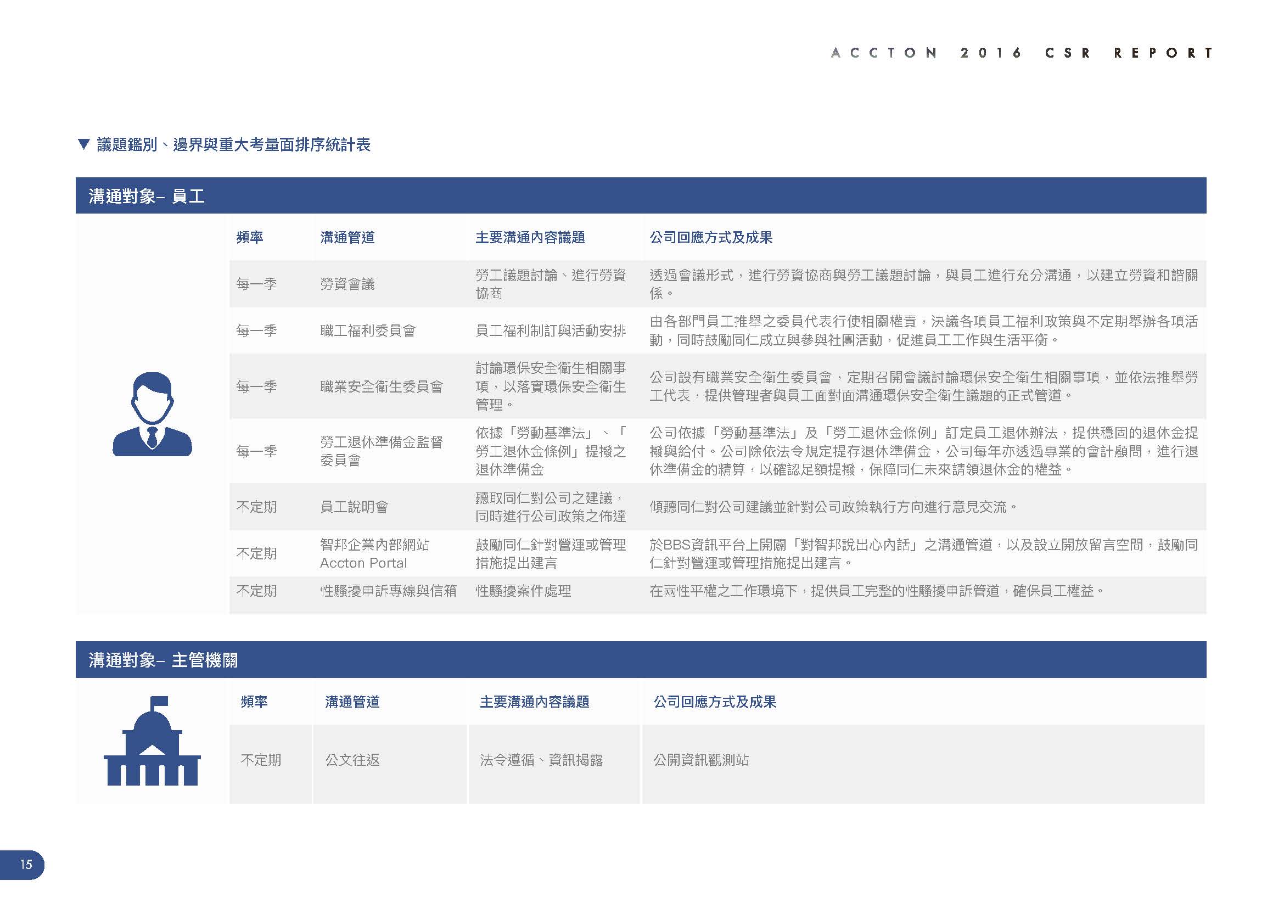This screenshot has height=908, width=1284.
Task: Click the government building icon
Action: [152, 741]
